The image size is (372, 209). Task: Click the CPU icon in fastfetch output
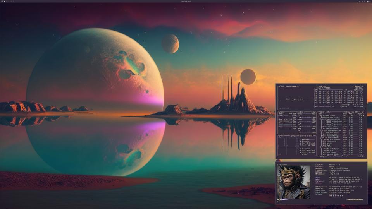(316, 178)
